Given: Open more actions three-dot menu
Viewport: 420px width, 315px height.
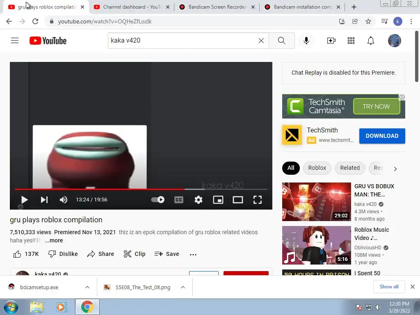Looking at the screenshot, I should pos(193,254).
